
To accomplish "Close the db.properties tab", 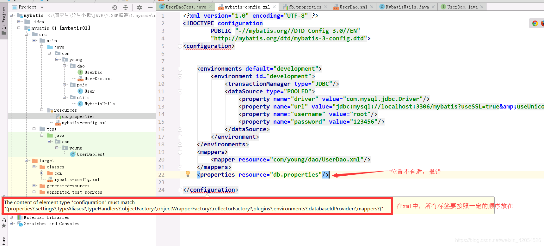I will (x=325, y=7).
